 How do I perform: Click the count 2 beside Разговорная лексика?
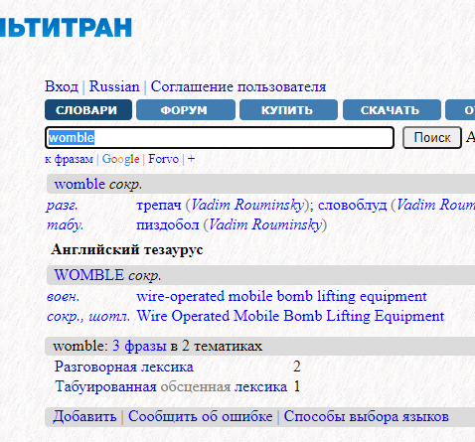click(297, 367)
